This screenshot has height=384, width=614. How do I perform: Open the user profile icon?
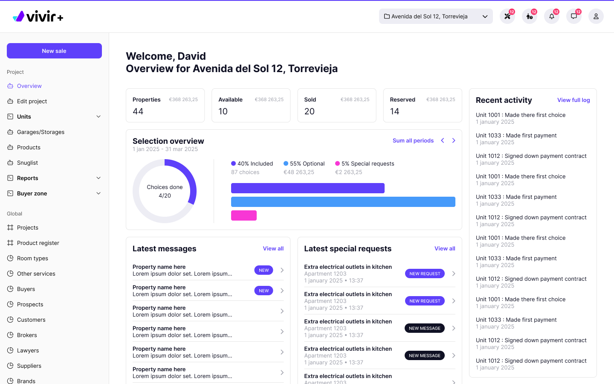[596, 16]
